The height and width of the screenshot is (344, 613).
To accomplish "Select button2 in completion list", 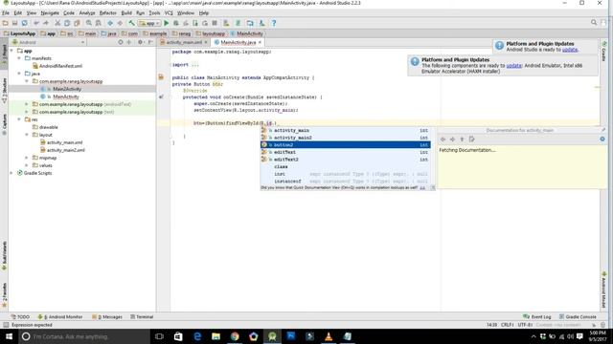I will [x=345, y=144].
